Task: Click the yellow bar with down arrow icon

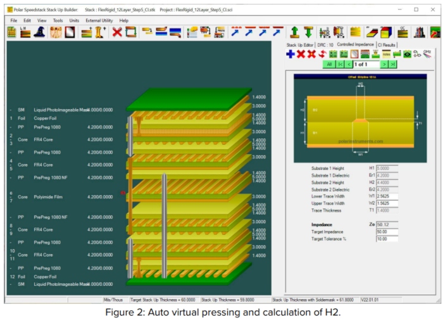Action: click(147, 32)
